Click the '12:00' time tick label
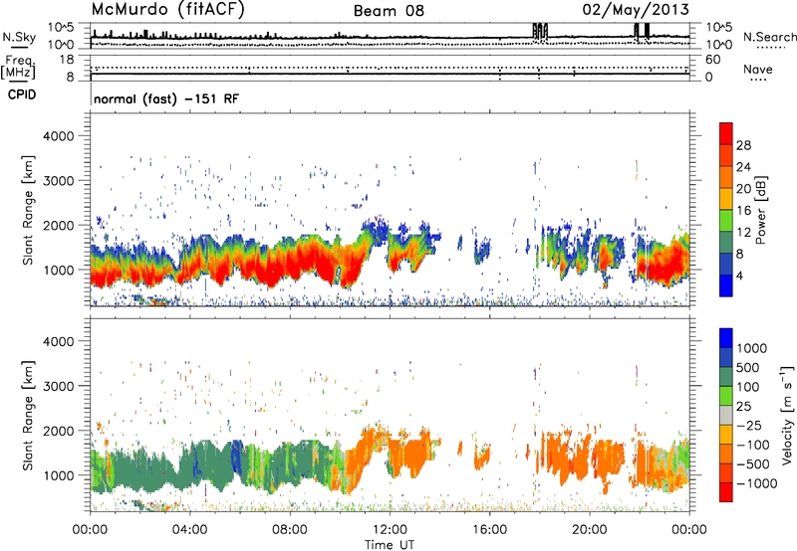The image size is (797, 551). (390, 530)
